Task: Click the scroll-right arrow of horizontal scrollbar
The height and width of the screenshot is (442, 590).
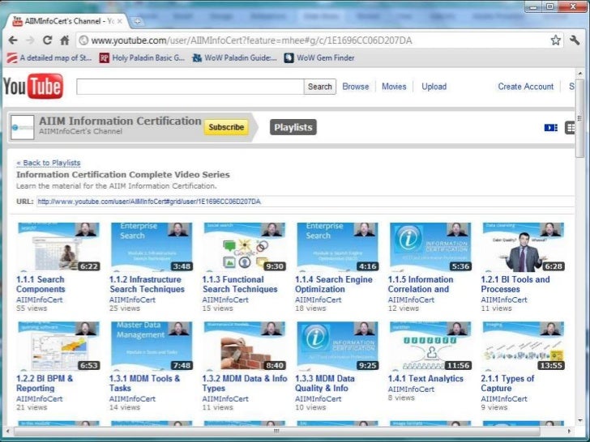Action: point(569,431)
